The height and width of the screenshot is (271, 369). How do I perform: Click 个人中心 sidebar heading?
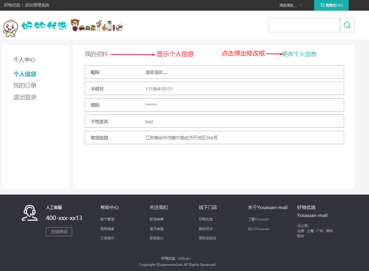pyautogui.click(x=24, y=60)
